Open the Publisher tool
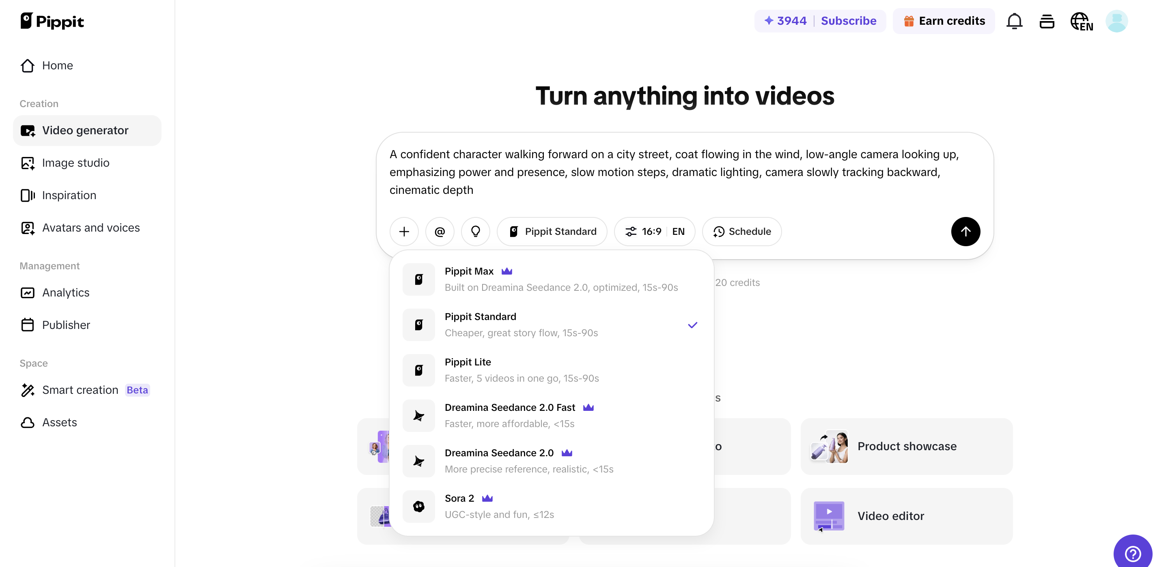Image resolution: width=1168 pixels, height=567 pixels. tap(66, 325)
